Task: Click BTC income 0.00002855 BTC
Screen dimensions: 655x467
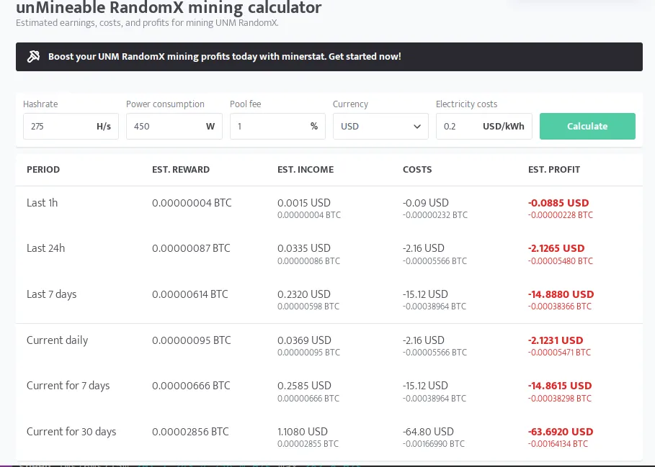Action: click(x=308, y=444)
